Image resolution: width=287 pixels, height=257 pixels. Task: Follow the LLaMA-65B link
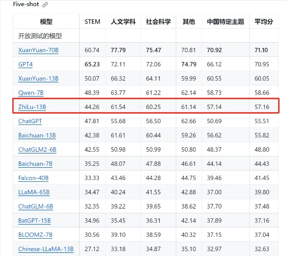click(x=34, y=192)
